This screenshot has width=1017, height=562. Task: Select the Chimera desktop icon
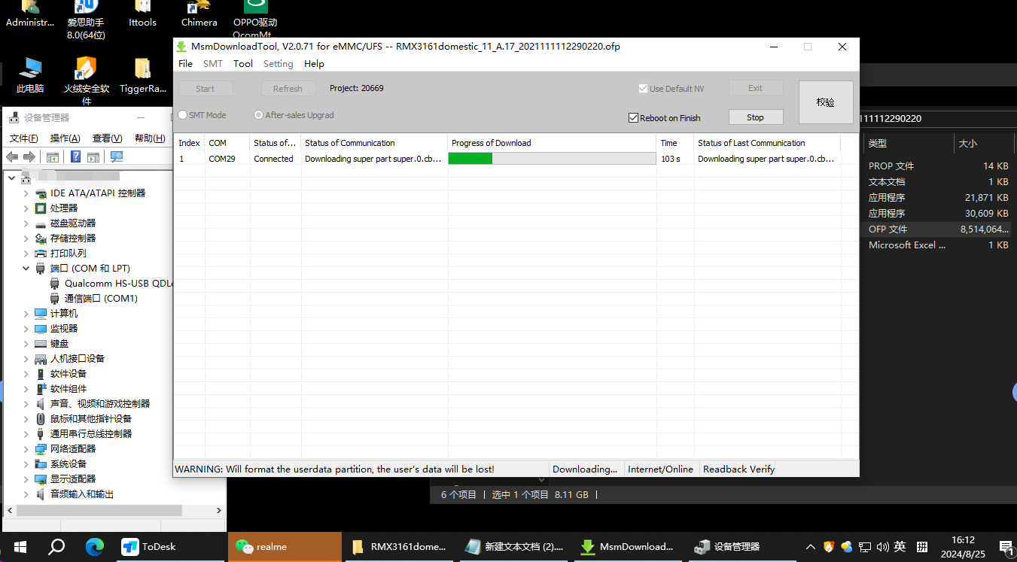pos(199,15)
